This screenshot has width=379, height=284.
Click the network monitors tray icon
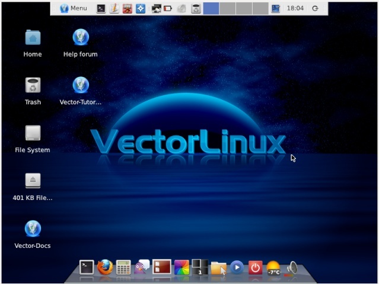[157, 9]
